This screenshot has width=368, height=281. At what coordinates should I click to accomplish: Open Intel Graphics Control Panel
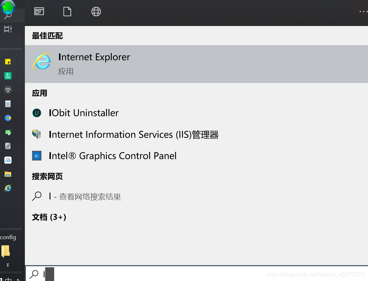pos(113,155)
